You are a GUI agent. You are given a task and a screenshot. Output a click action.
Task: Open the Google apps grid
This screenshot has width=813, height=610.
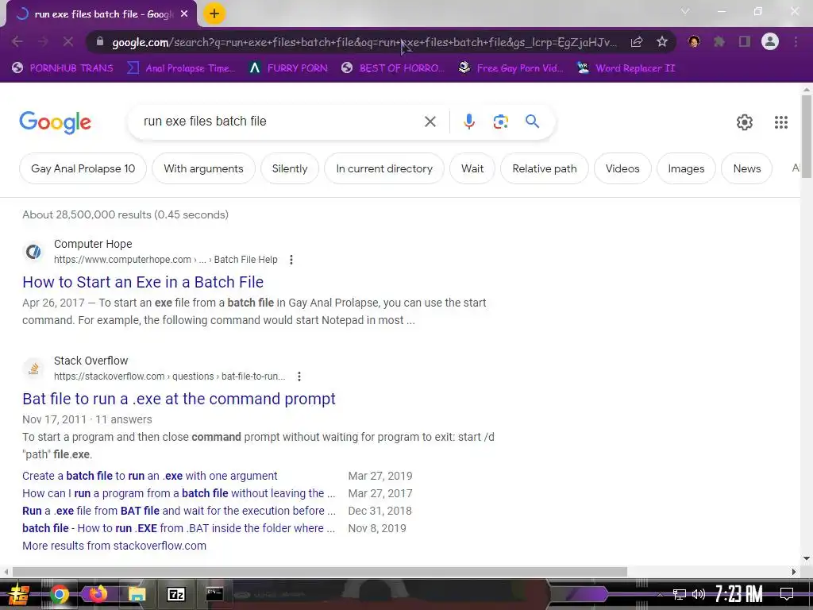pos(781,122)
